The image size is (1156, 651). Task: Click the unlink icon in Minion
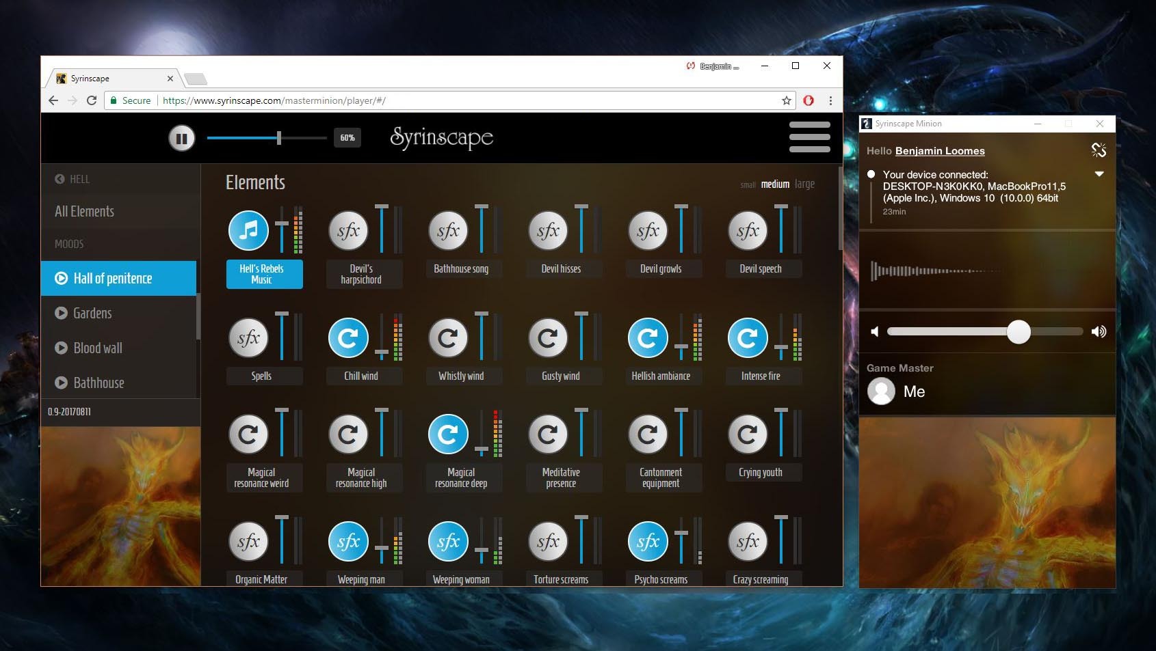pos(1099,150)
